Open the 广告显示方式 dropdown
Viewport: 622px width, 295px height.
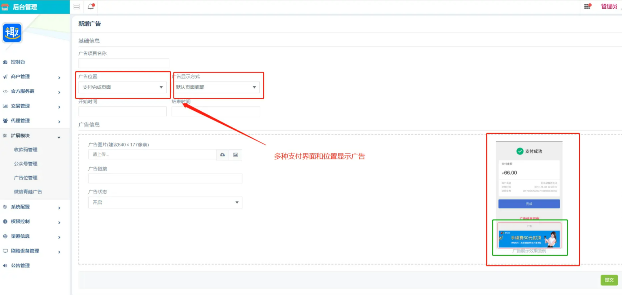(216, 87)
